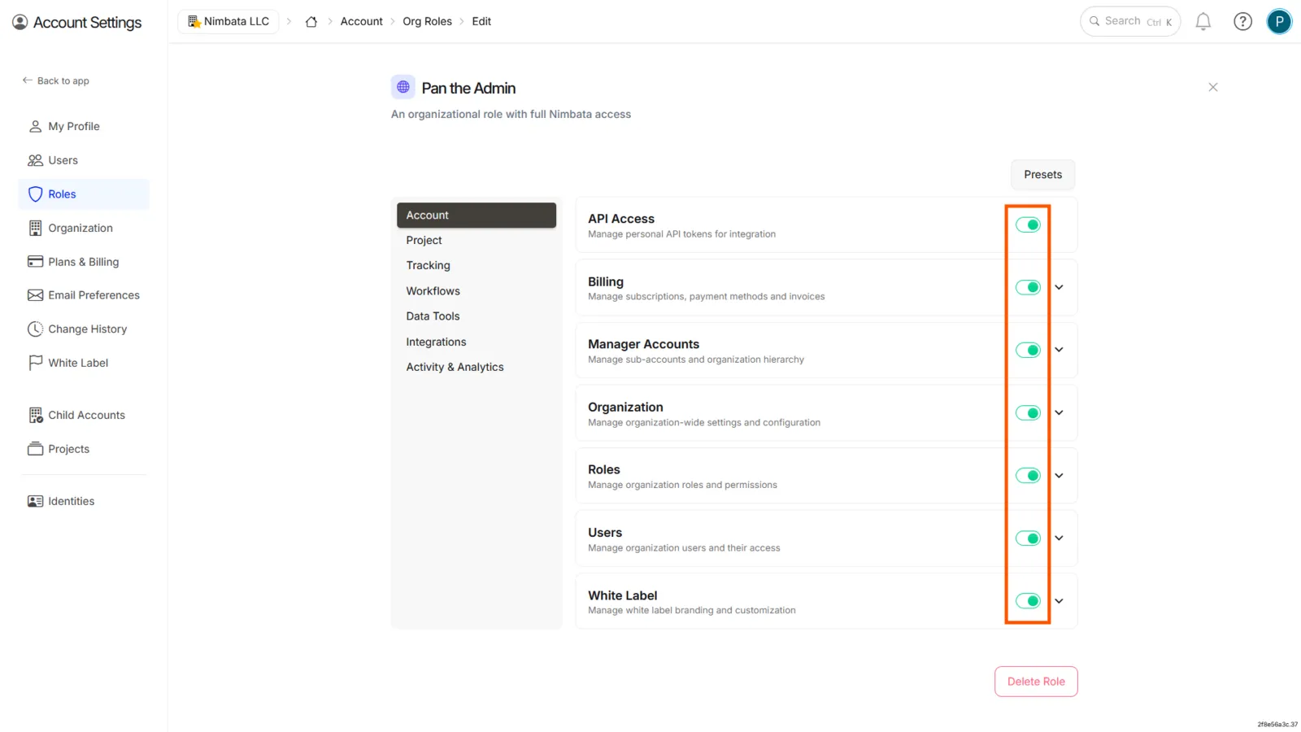Toggle the Users permission switch

1028,538
